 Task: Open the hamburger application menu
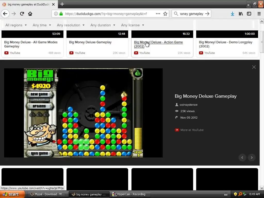tap(259, 14)
